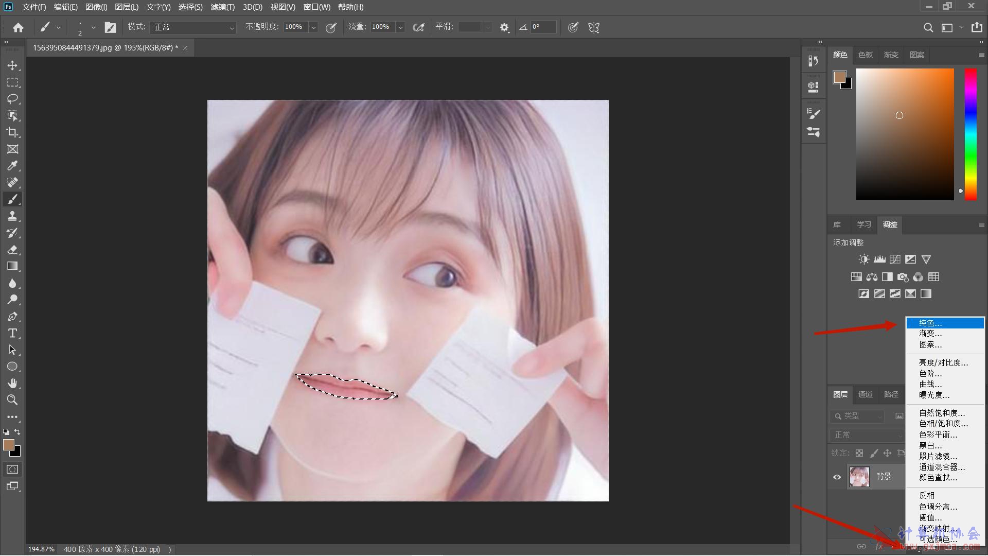
Task: Select the Lasso tool
Action: coord(12,99)
